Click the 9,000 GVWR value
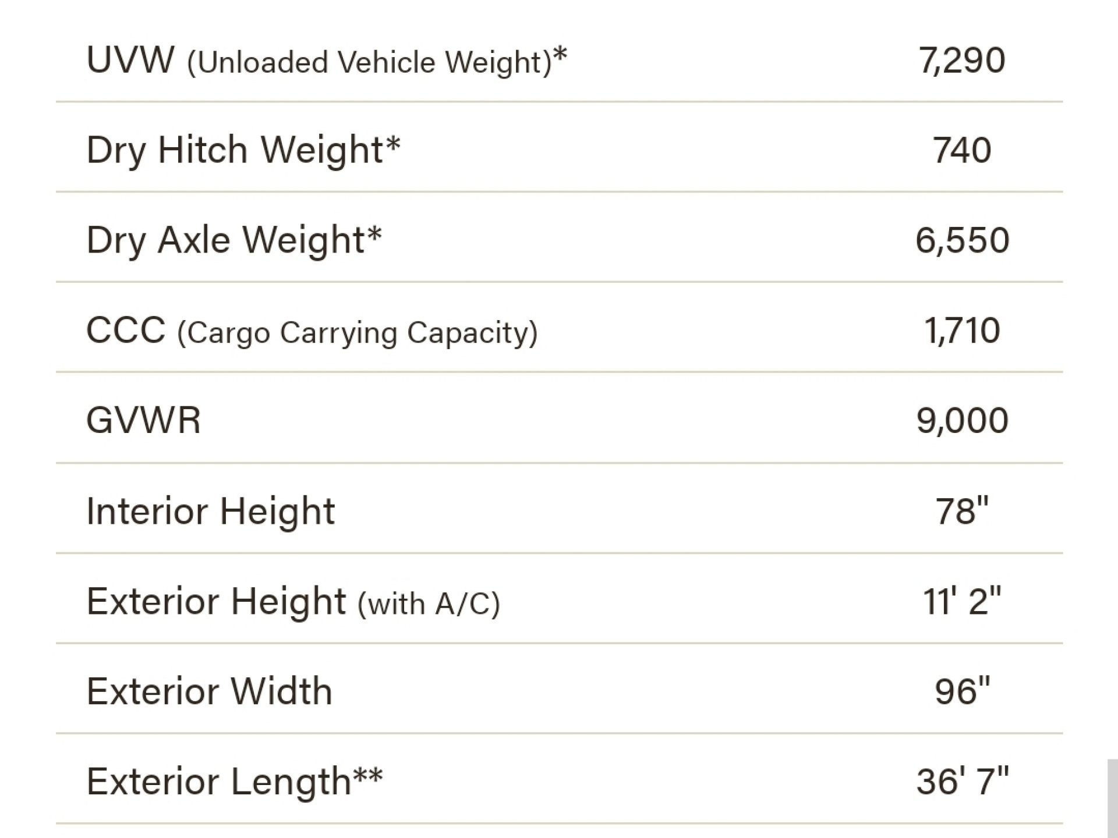 (962, 420)
